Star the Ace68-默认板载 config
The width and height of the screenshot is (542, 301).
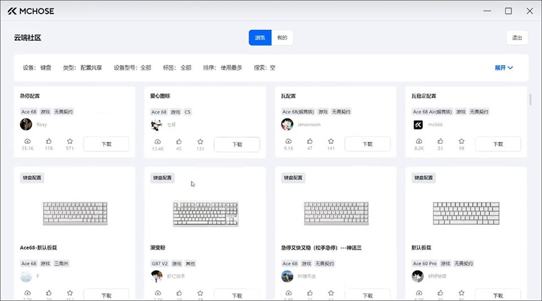pos(70,293)
